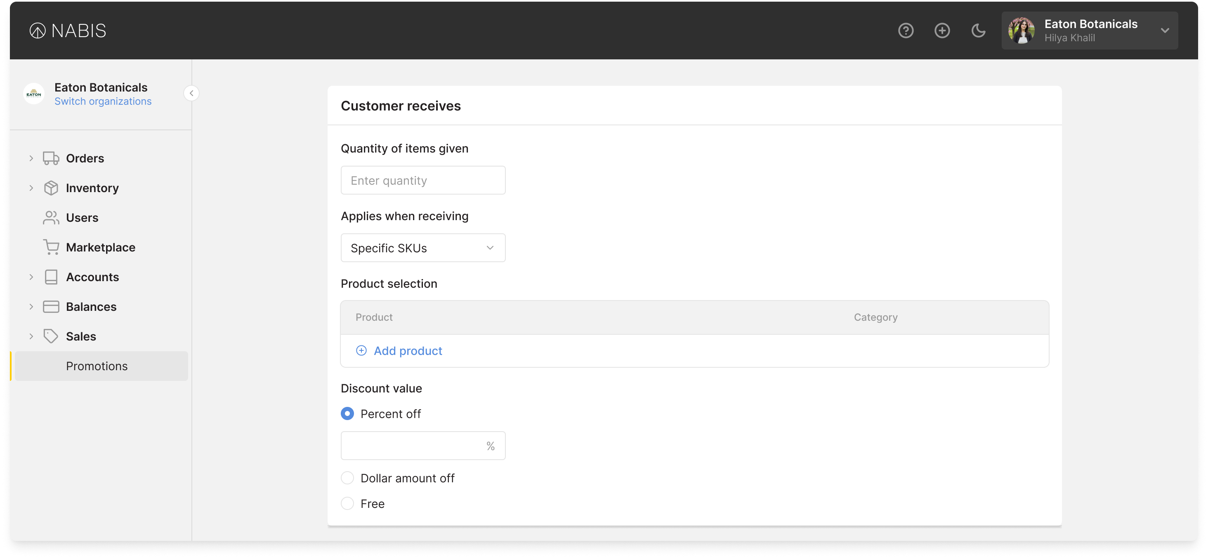Screen dimensions: 1208x559
Task: Click the Balances card icon
Action: pos(51,307)
